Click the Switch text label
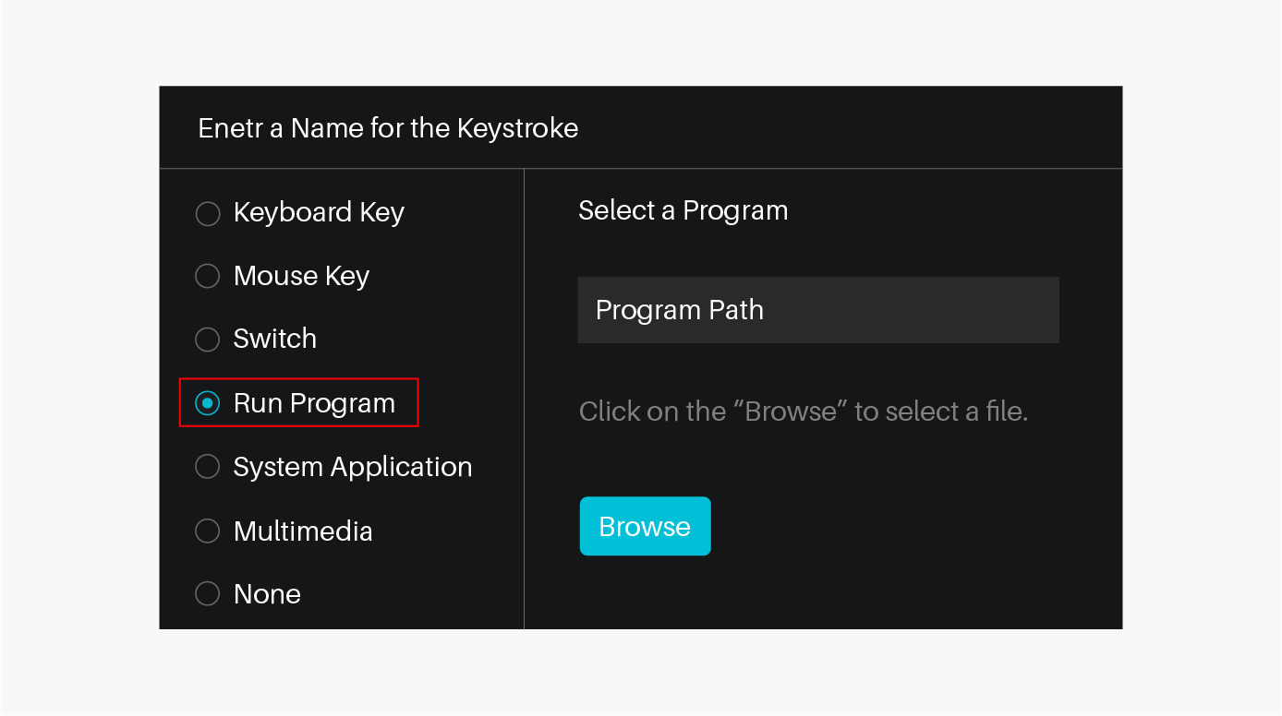Screen dimensions: 1282x716 pyautogui.click(x=275, y=339)
